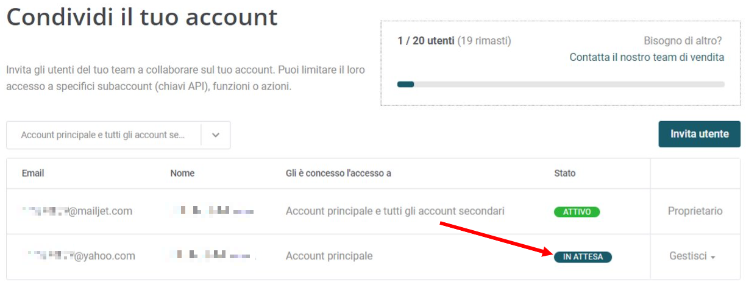Expand the Gestisci dropdown for the yahoo.com user
This screenshot has height=285, width=746.
coord(692,257)
